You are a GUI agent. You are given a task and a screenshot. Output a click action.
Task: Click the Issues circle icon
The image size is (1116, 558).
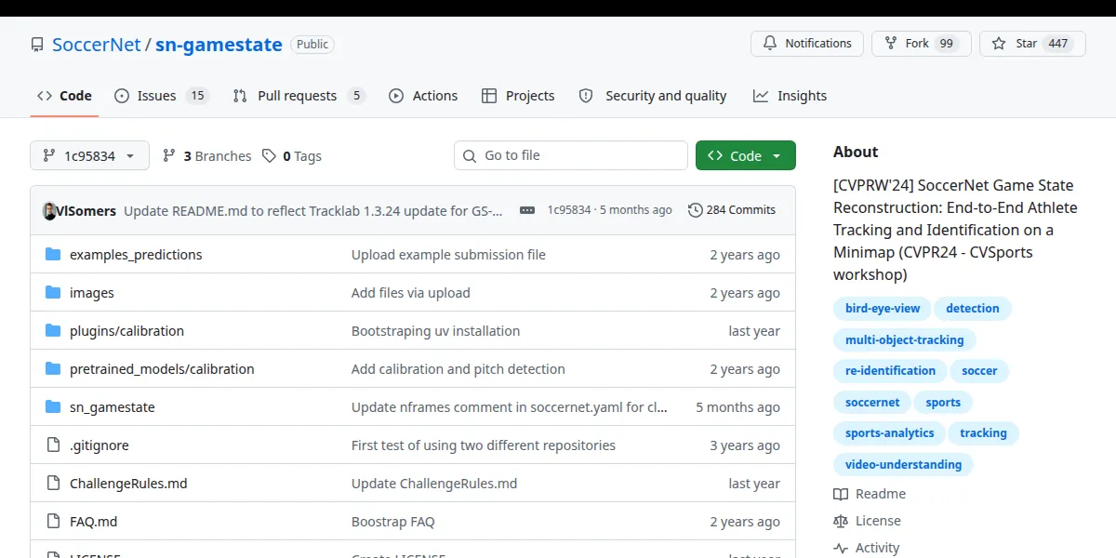click(x=122, y=96)
